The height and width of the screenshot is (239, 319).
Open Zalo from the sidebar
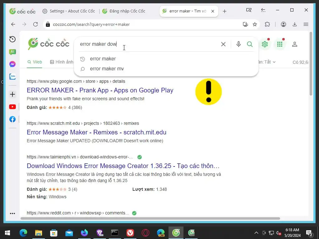(12, 77)
